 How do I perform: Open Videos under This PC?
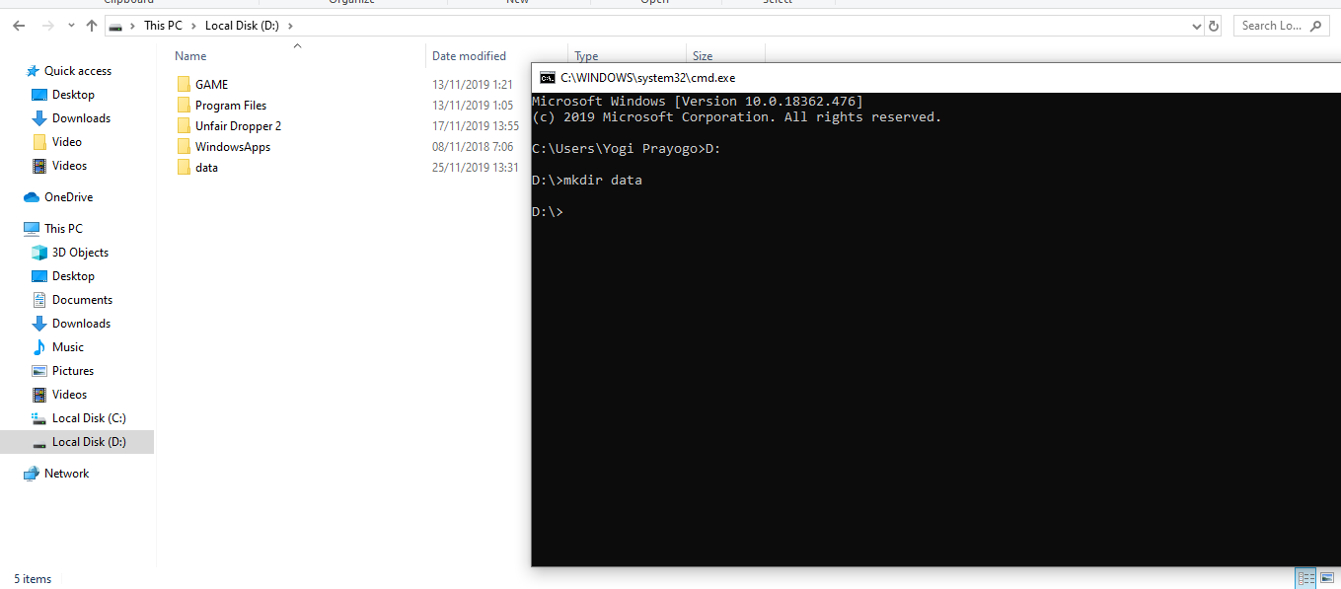click(69, 395)
